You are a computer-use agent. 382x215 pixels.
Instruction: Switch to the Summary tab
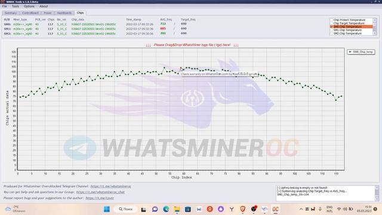coord(11,13)
